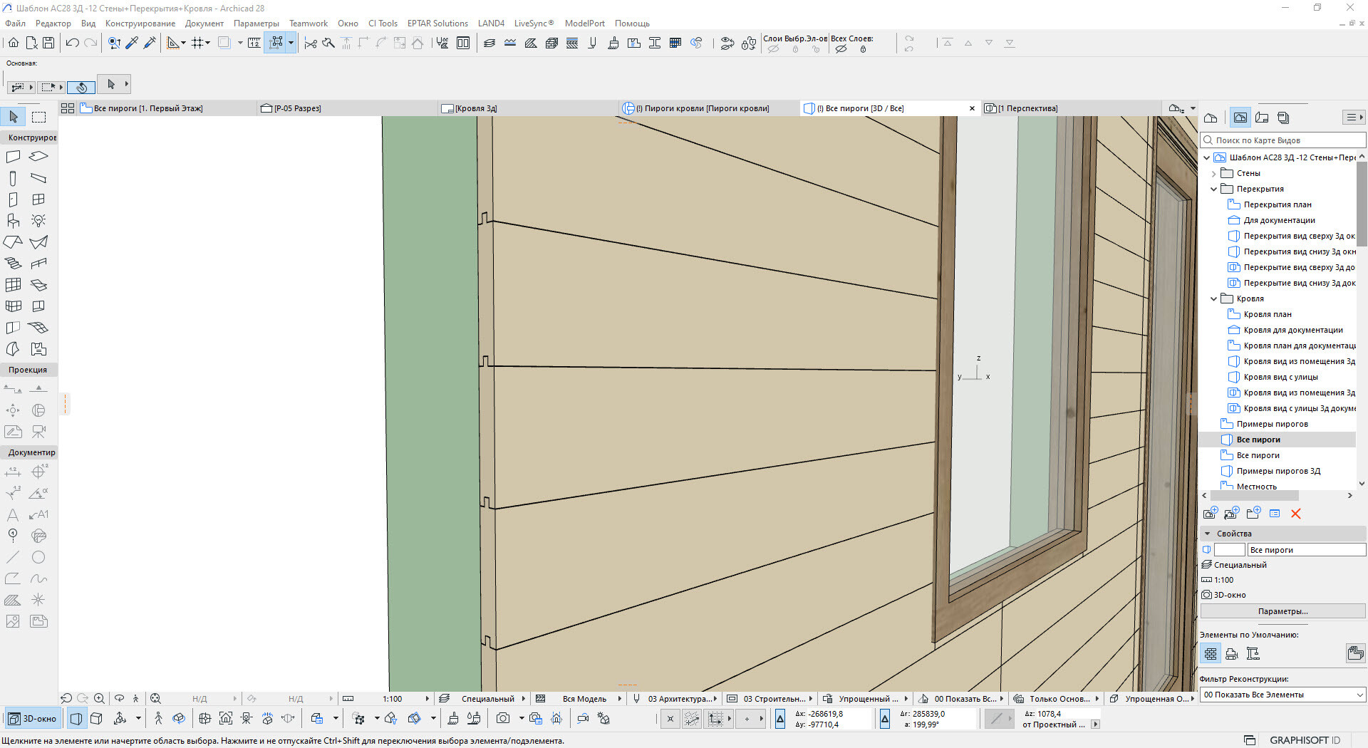
Task: Toggle the quick selection magnet button
Action: 81,87
